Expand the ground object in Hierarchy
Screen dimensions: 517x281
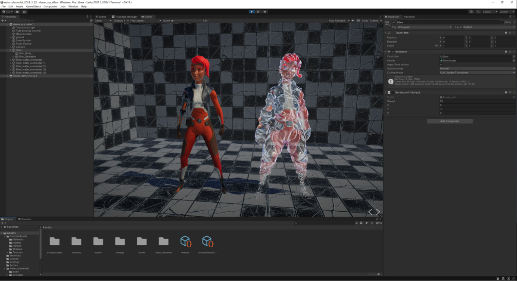tap(11, 37)
